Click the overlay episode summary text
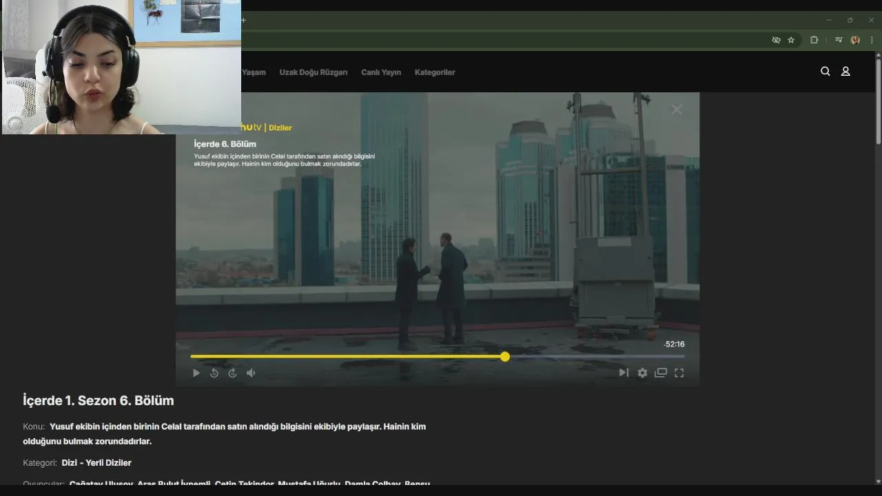The image size is (882, 496). pyautogui.click(x=285, y=160)
